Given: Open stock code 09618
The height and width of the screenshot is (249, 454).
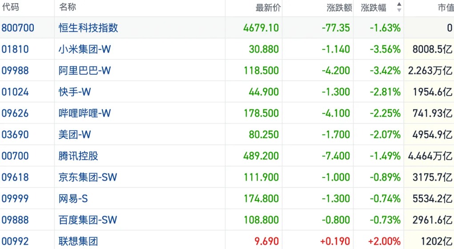Looking at the screenshot, I should (15, 177).
